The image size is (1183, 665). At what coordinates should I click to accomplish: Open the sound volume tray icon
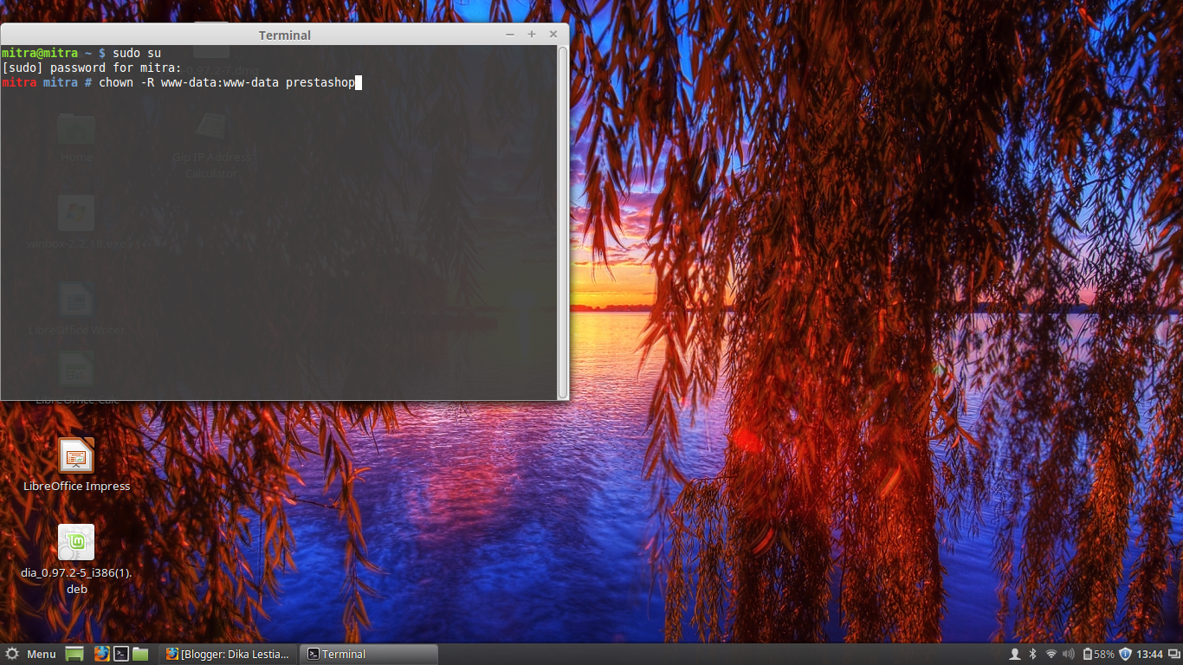click(1069, 654)
